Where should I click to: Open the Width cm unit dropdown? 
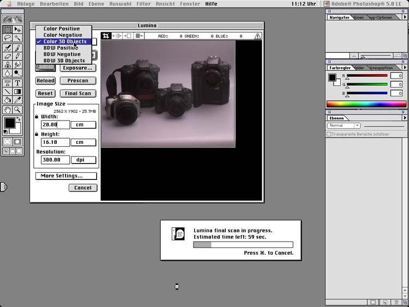click(x=83, y=125)
